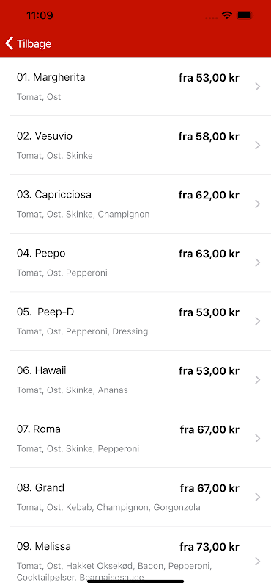
Task: Select the 09. Melissa chevron arrow
Action: (x=258, y=562)
